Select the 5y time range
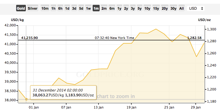The height and width of the screenshot is (112, 220). tap(139, 8)
